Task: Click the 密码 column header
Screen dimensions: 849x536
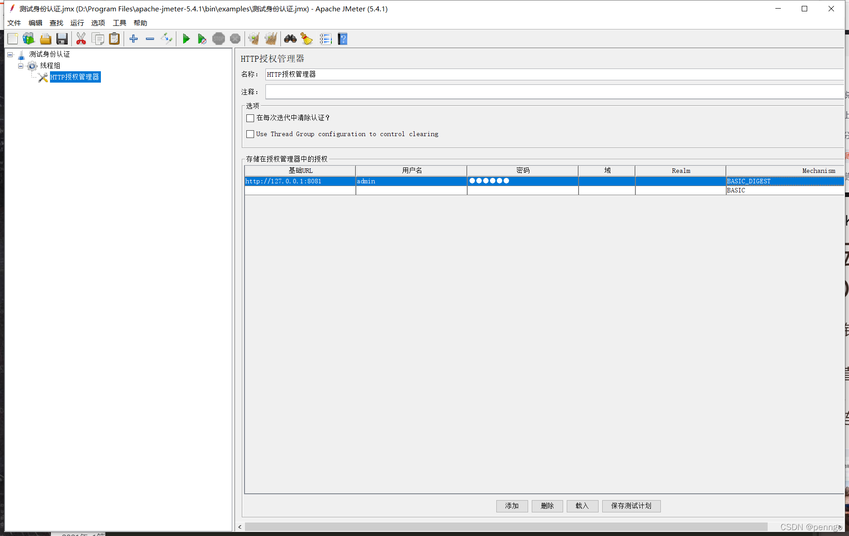Action: point(523,171)
